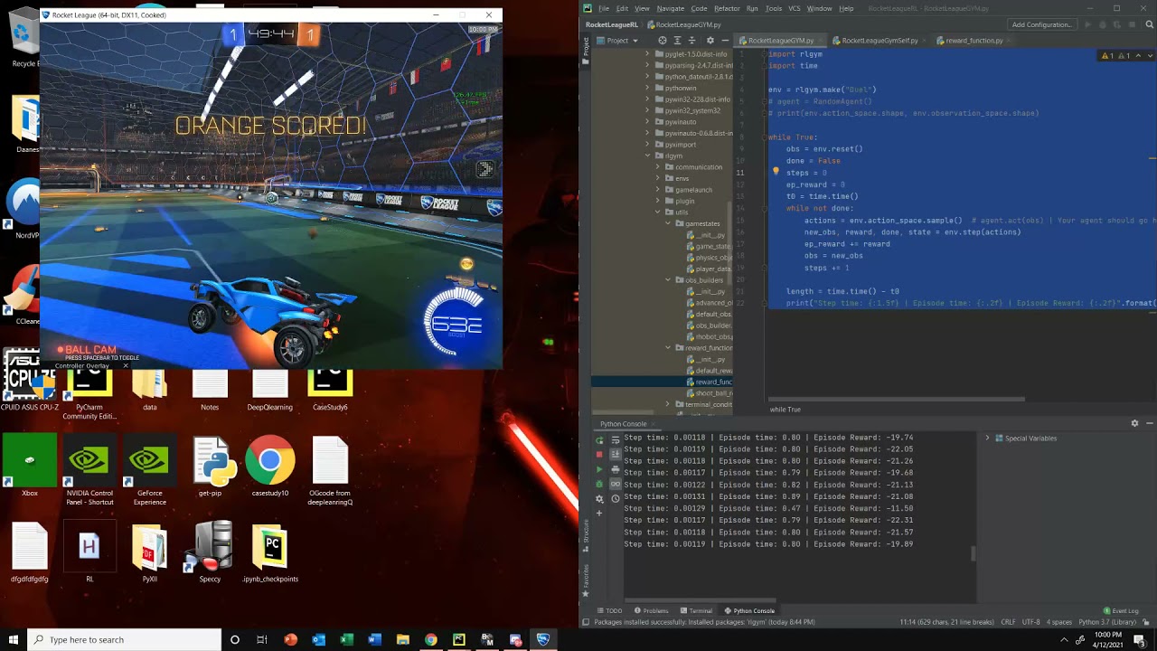Select the Speccy desktop shortcut
This screenshot has height=651, width=1157.
[x=210, y=552]
